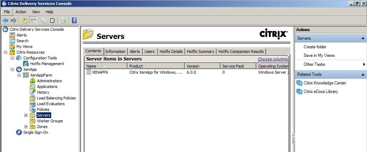Click the Citrix eDocs Library icon
The image size is (367, 152).
coord(299,92)
